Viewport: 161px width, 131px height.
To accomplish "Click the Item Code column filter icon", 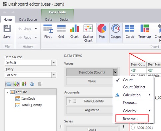I will pos(133,70).
